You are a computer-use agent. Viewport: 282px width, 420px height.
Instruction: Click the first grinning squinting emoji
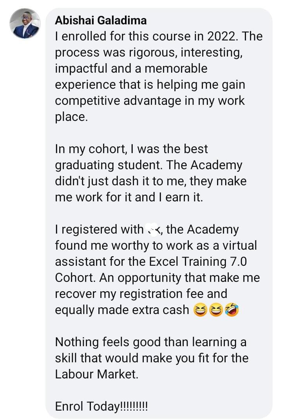(x=200, y=310)
